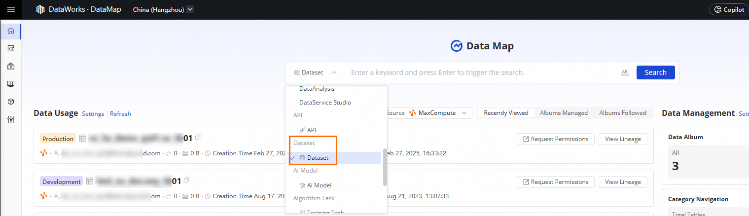The width and height of the screenshot is (749, 216).
Task: Click the Algorithm Task group label
Action: [x=314, y=198]
